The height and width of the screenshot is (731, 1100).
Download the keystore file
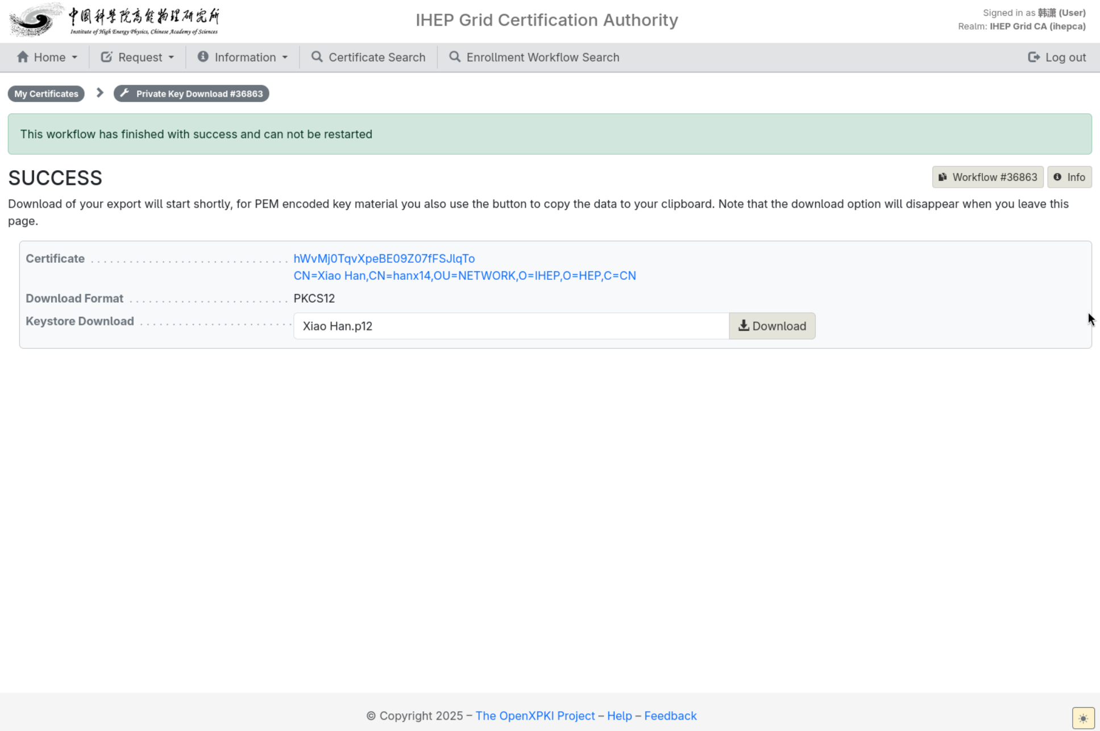[x=772, y=326]
